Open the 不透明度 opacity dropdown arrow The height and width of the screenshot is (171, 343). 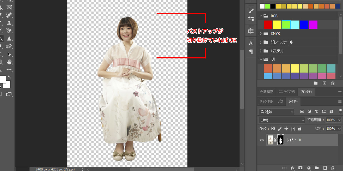pos(339,120)
